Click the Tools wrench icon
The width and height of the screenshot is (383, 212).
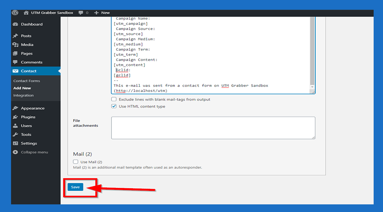click(16, 135)
